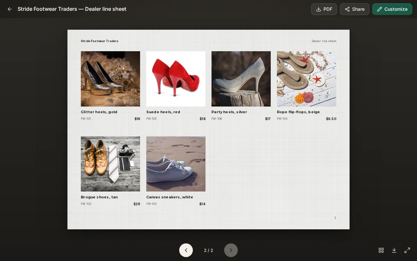Click the SKU code FW-105
Image resolution: width=417 pixels, height=261 pixels.
[x=152, y=119]
